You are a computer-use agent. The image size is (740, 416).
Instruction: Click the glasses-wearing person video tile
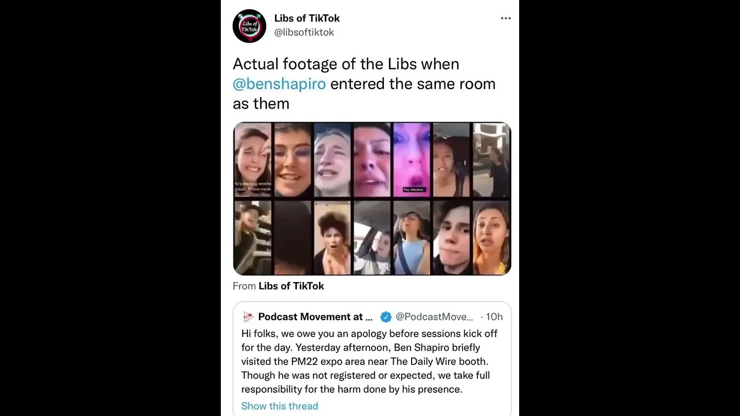[293, 160]
